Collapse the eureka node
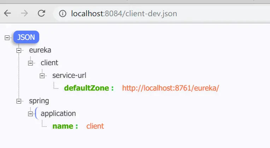Image resolution: width=270 pixels, height=148 pixels. tap(19, 50)
